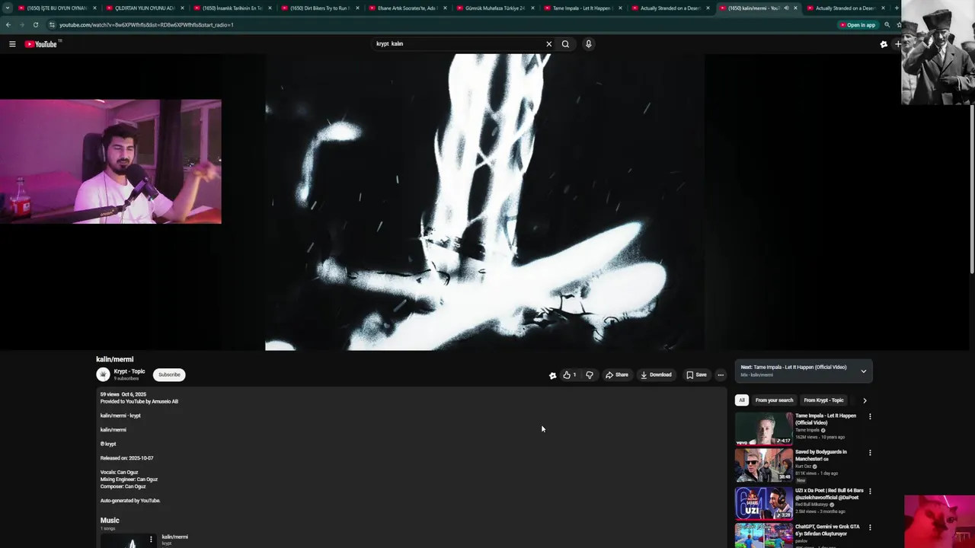The width and height of the screenshot is (975, 548).
Task: Subscribe to Krypt - Topic channel
Action: [169, 374]
